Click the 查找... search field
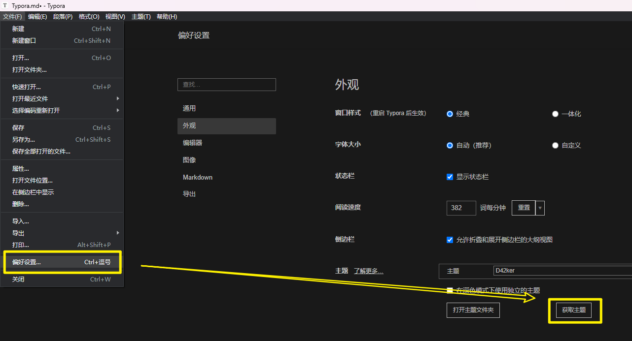 pyautogui.click(x=226, y=85)
